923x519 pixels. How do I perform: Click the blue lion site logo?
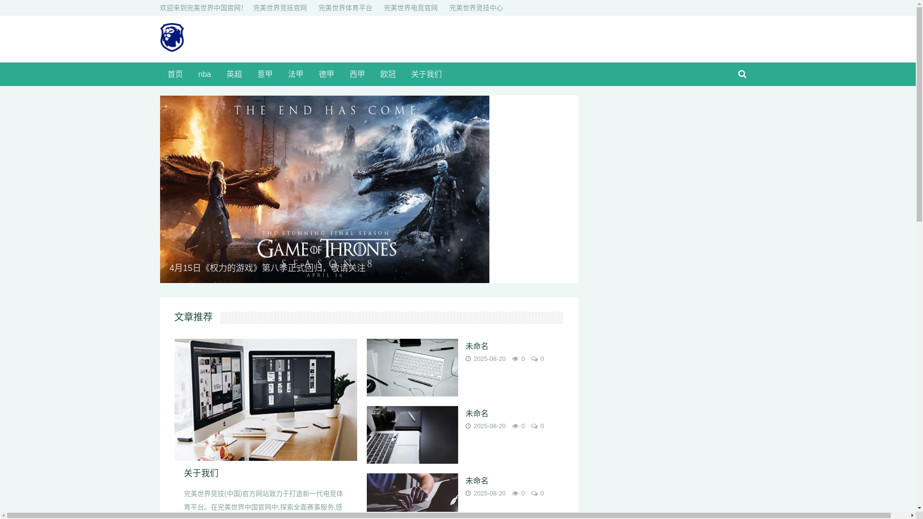(172, 37)
